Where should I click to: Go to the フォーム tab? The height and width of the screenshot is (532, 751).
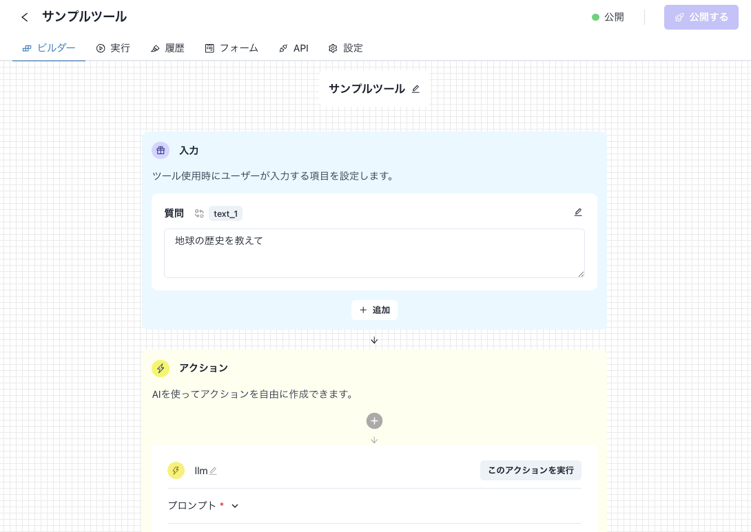pos(232,48)
